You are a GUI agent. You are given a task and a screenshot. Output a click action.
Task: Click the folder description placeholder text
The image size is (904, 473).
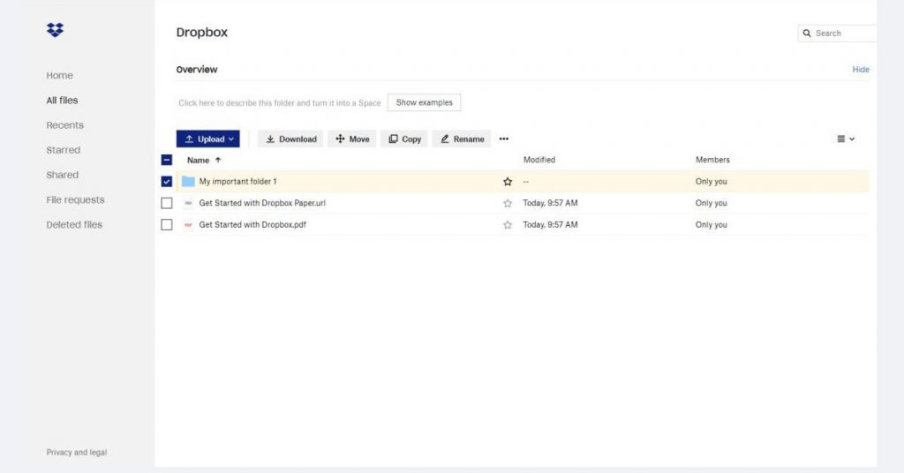point(280,103)
